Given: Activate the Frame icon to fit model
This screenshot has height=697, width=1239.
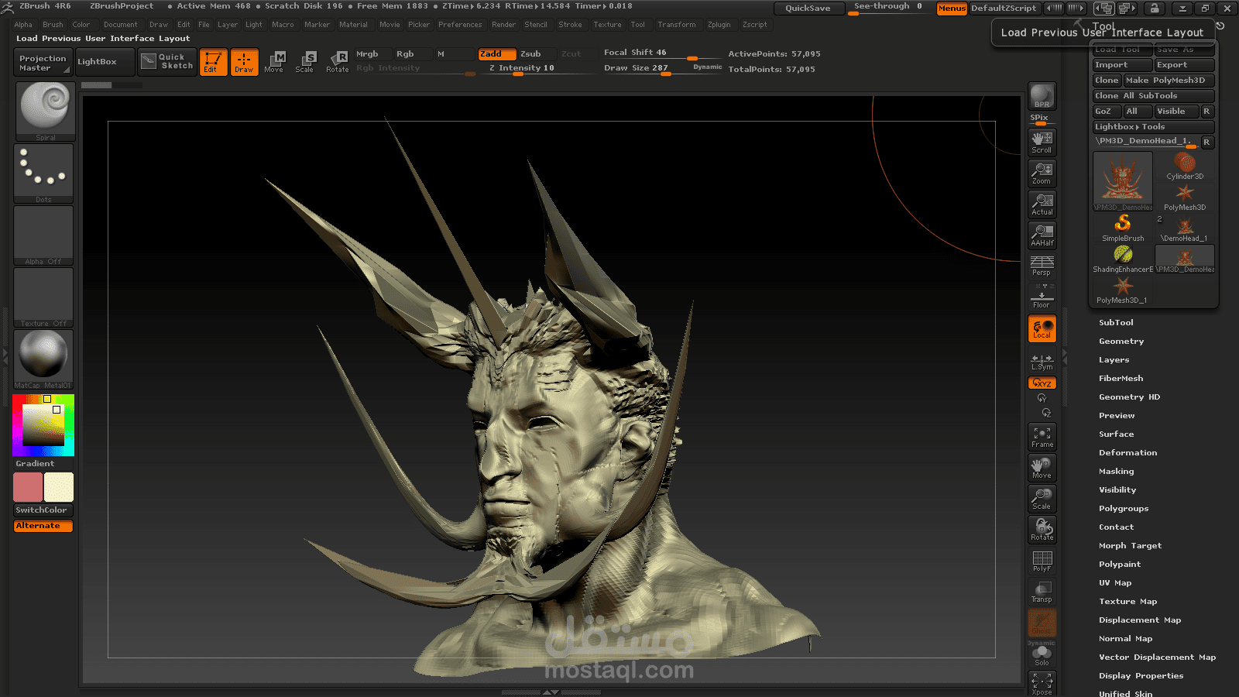Looking at the screenshot, I should pos(1042,436).
